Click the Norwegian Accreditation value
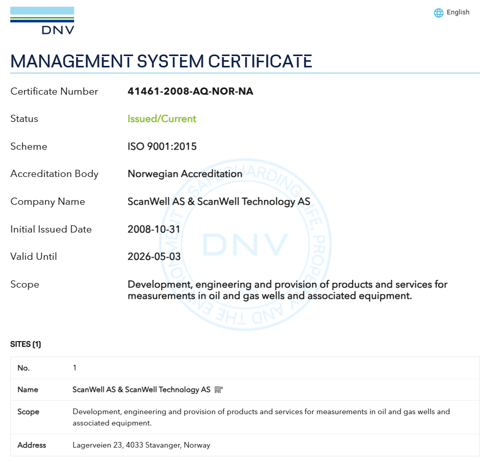This screenshot has width=503, height=462. (x=184, y=174)
